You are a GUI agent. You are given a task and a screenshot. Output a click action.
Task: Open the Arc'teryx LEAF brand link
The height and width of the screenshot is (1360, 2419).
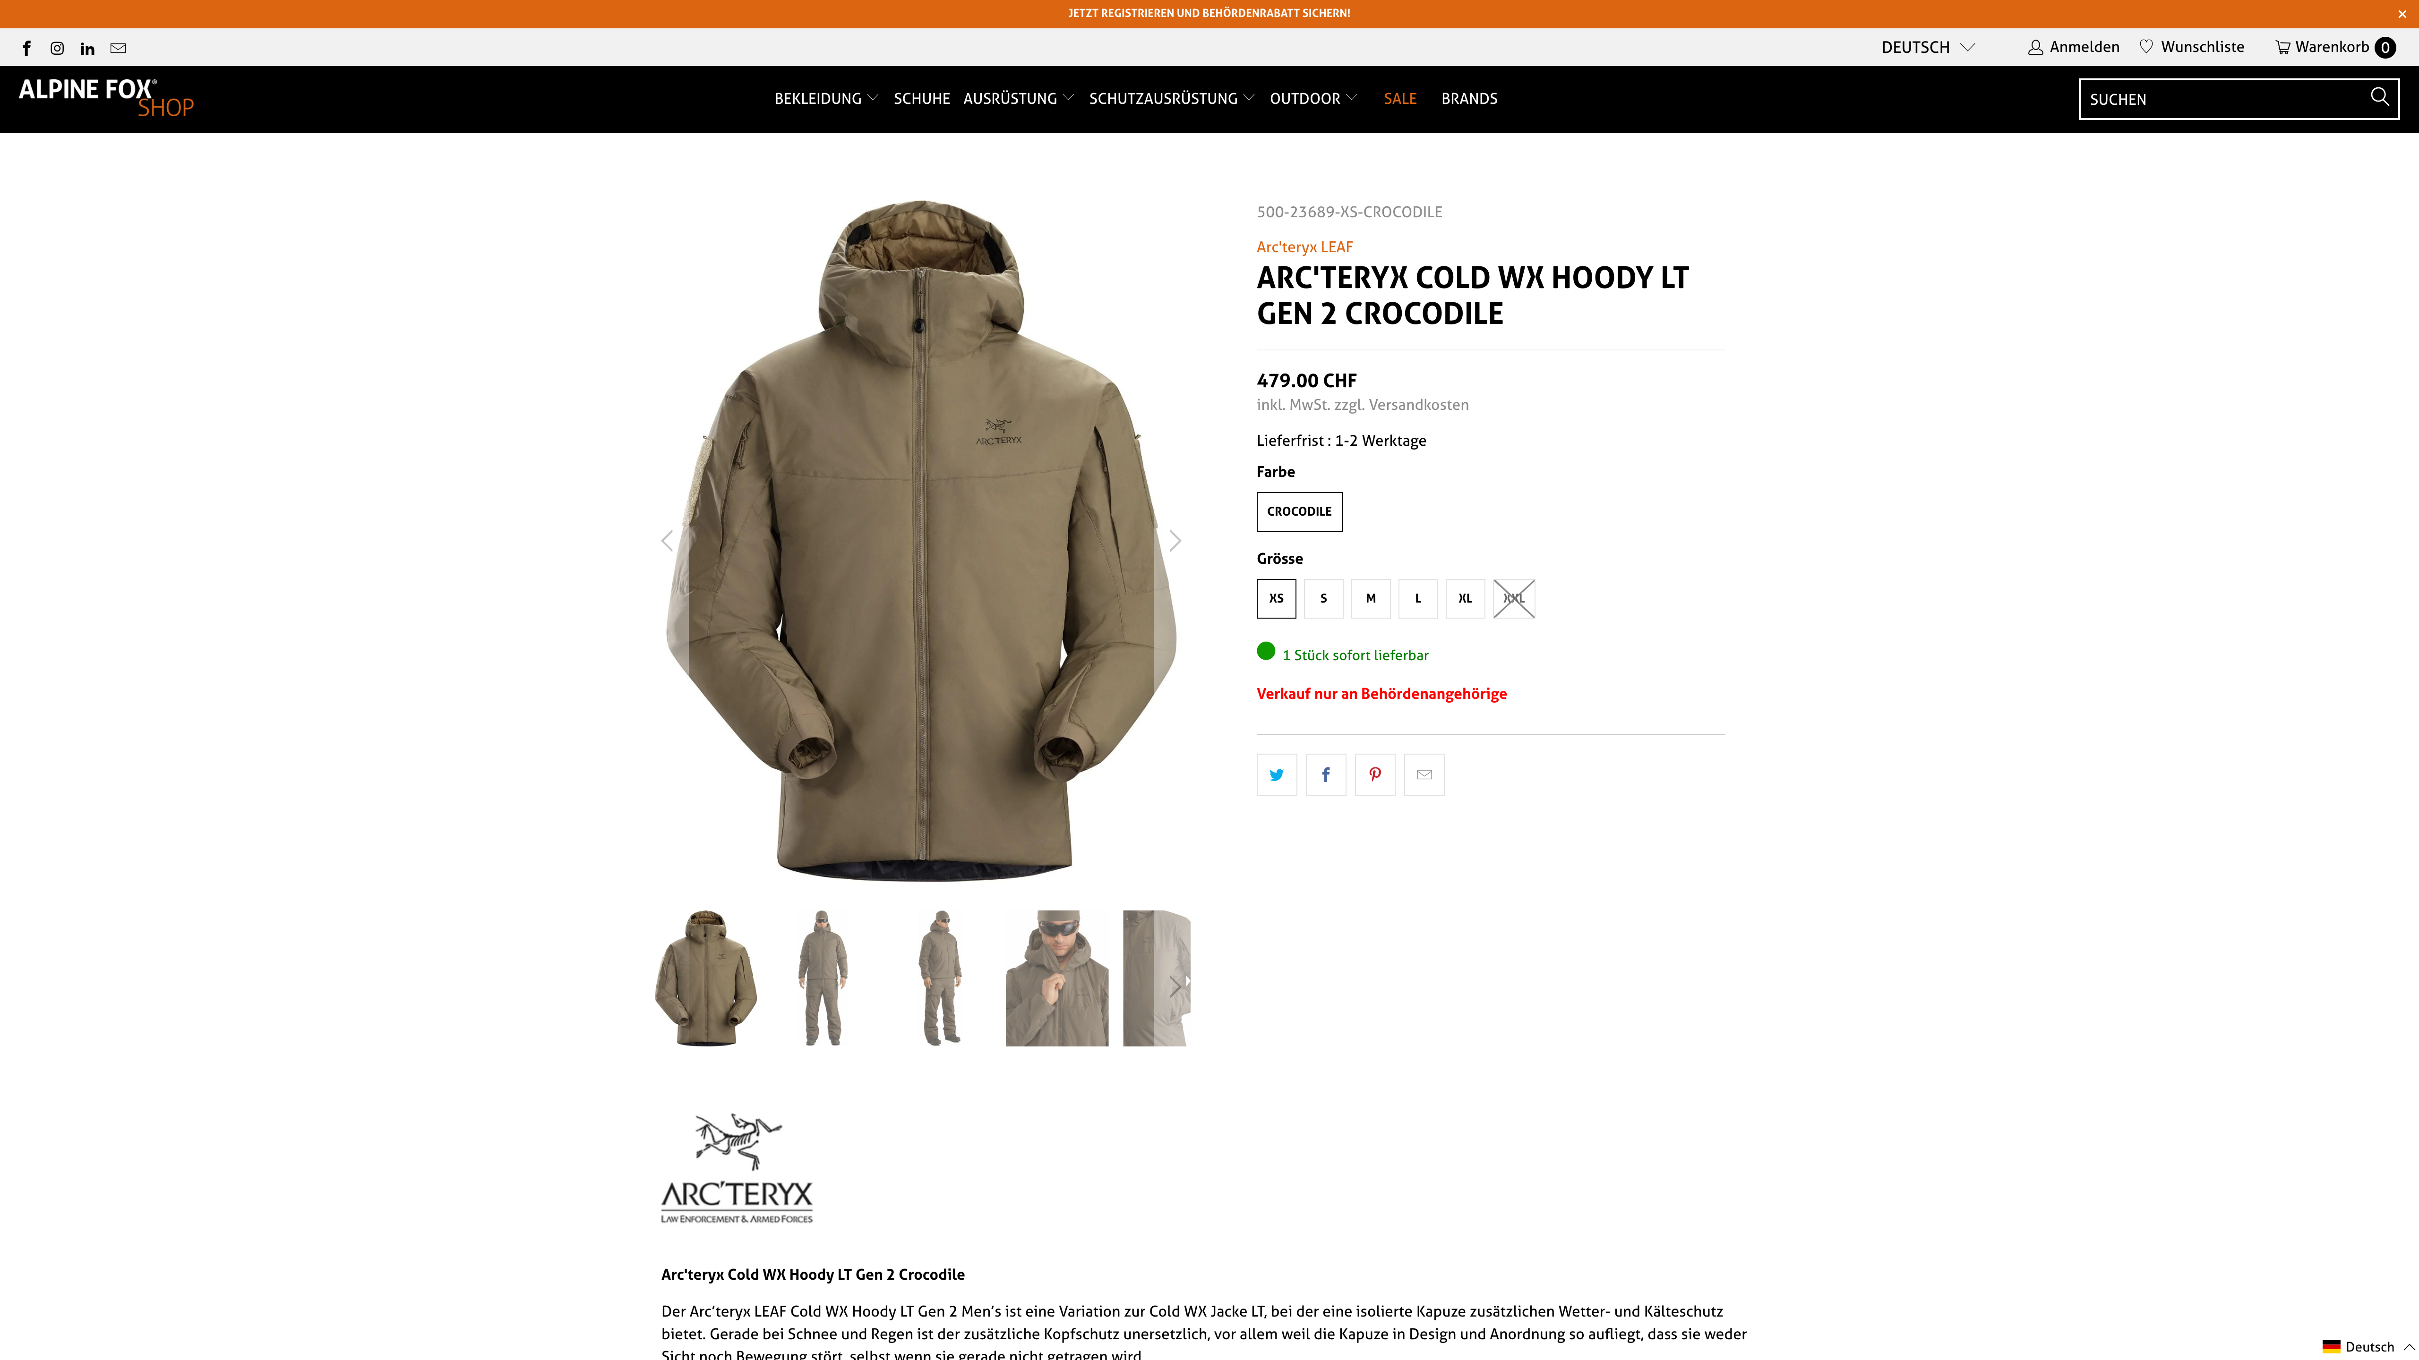point(1304,247)
